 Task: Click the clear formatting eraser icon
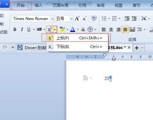point(94,18)
